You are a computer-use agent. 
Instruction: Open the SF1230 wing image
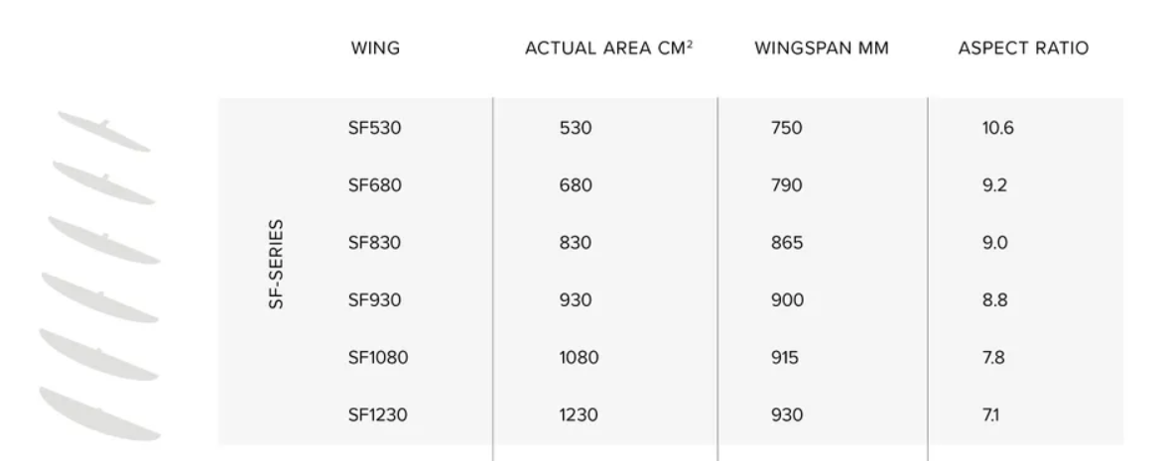point(99,413)
